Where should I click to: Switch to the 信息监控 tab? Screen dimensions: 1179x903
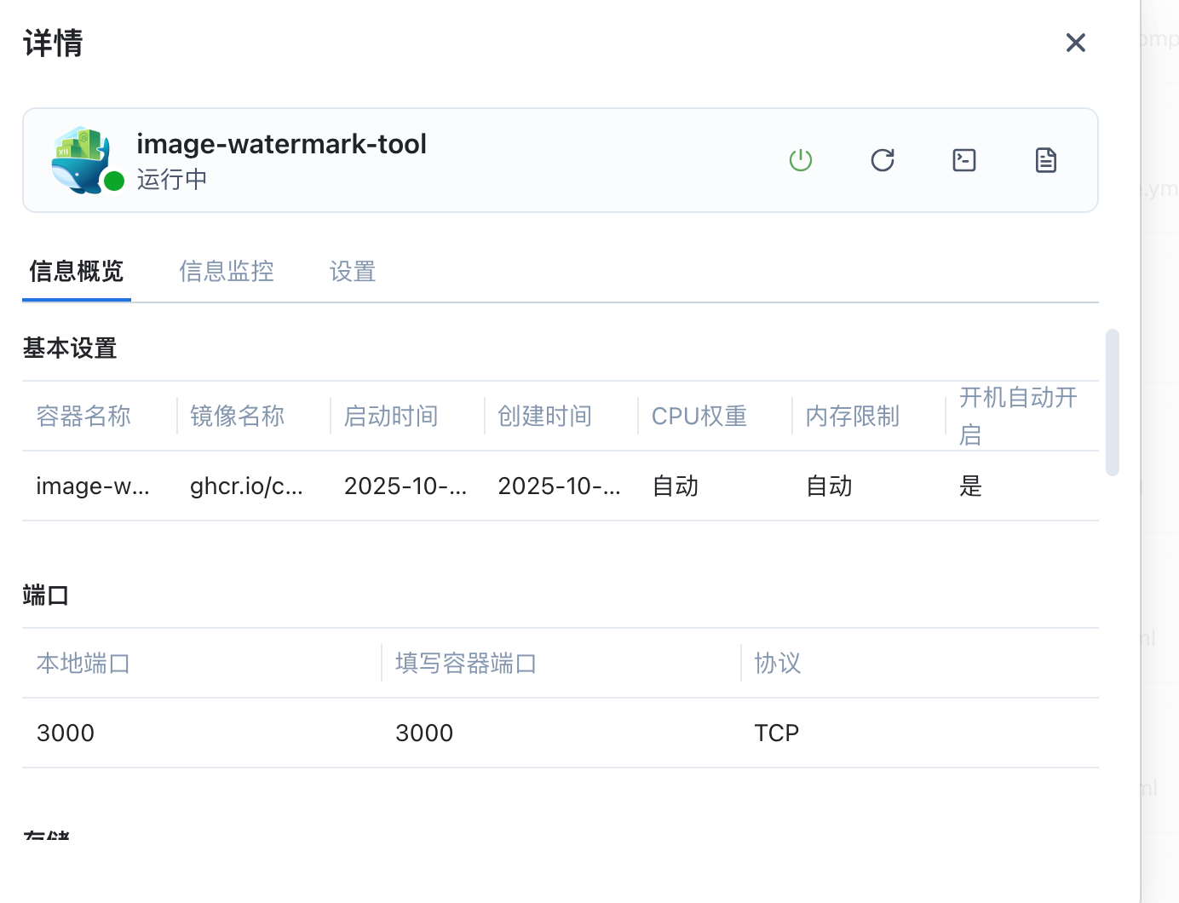click(226, 272)
